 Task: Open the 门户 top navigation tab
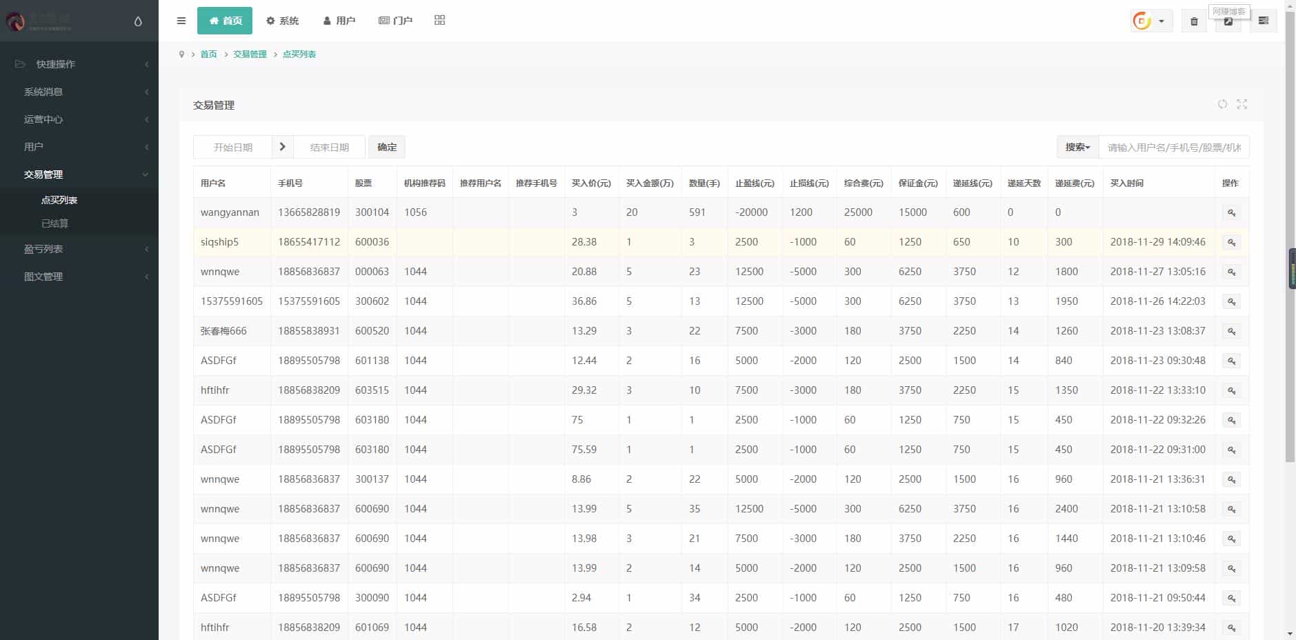click(x=395, y=21)
